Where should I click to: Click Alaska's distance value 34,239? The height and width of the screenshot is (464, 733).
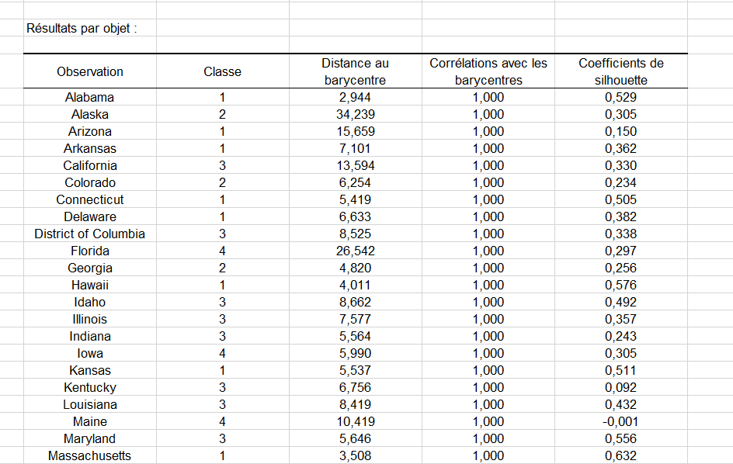click(356, 114)
